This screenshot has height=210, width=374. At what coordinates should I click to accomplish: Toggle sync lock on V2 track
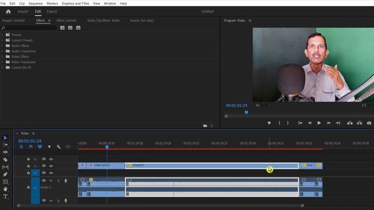coord(44,166)
